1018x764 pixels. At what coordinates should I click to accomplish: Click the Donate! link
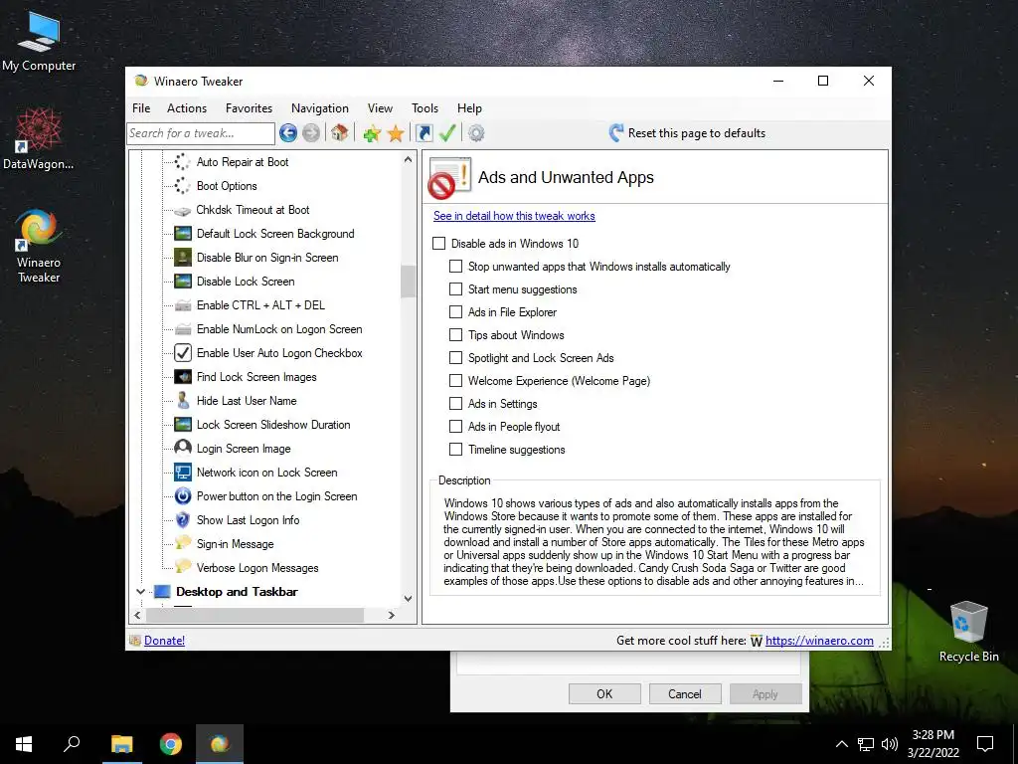coord(164,640)
